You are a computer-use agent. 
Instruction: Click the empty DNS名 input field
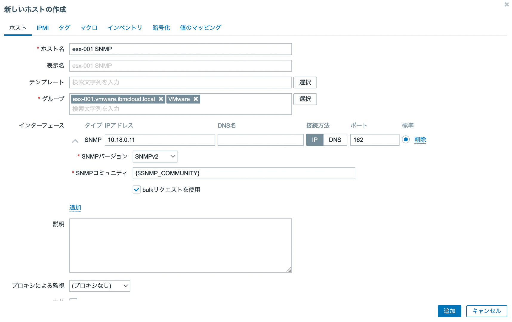pyautogui.click(x=260, y=140)
